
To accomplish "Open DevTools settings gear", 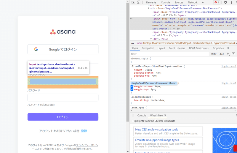I will (225, 2).
